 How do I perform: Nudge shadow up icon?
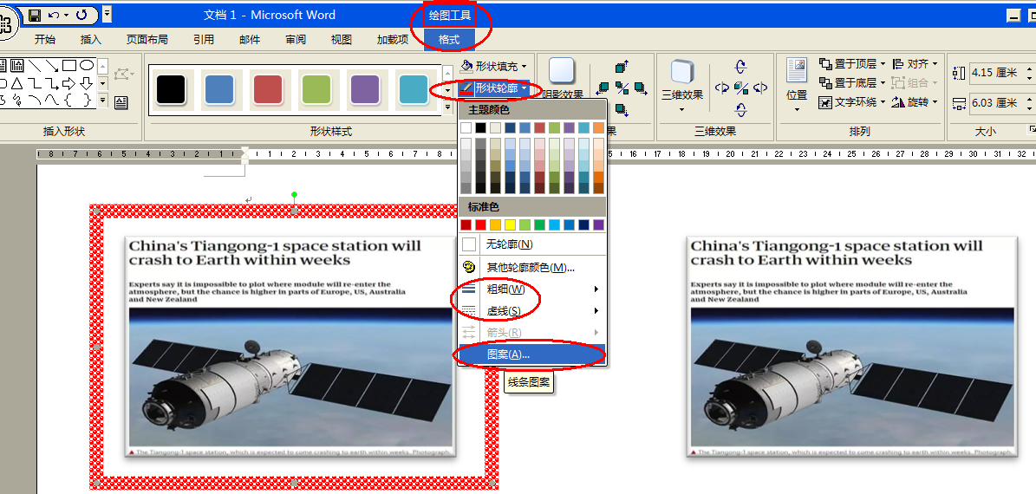pyautogui.click(x=622, y=67)
